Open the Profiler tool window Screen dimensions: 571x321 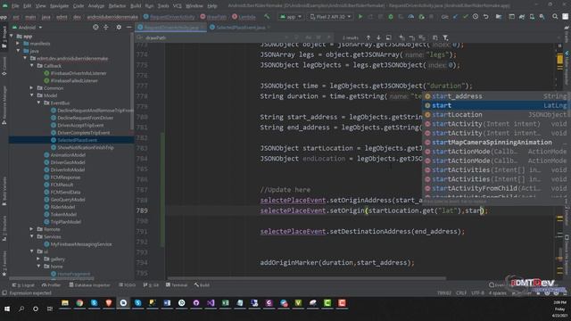pyautogui.click(x=52, y=285)
